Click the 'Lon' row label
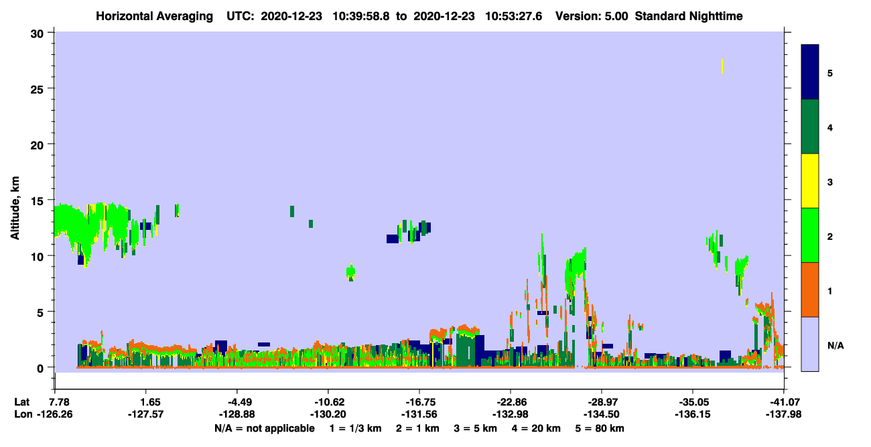This screenshot has height=447, width=871. [22, 414]
